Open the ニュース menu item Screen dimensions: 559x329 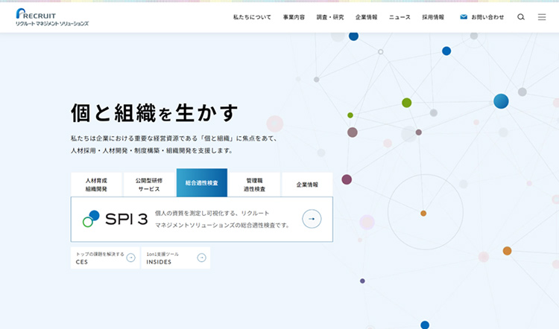point(399,17)
